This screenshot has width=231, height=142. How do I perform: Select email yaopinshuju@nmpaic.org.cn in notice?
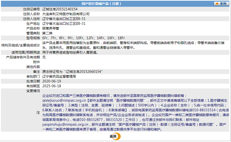tap(65, 125)
